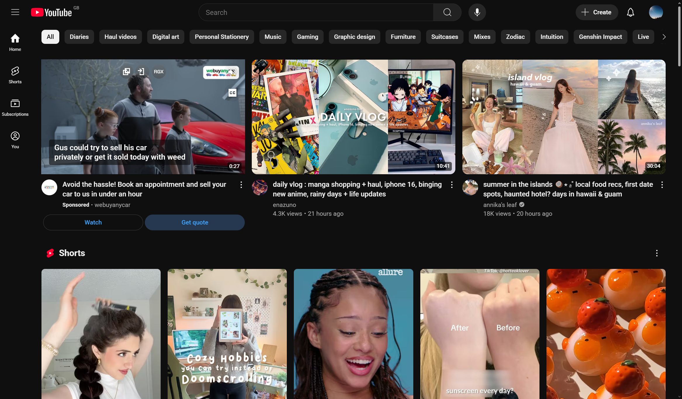Open more options for the Shorts section

click(x=657, y=253)
